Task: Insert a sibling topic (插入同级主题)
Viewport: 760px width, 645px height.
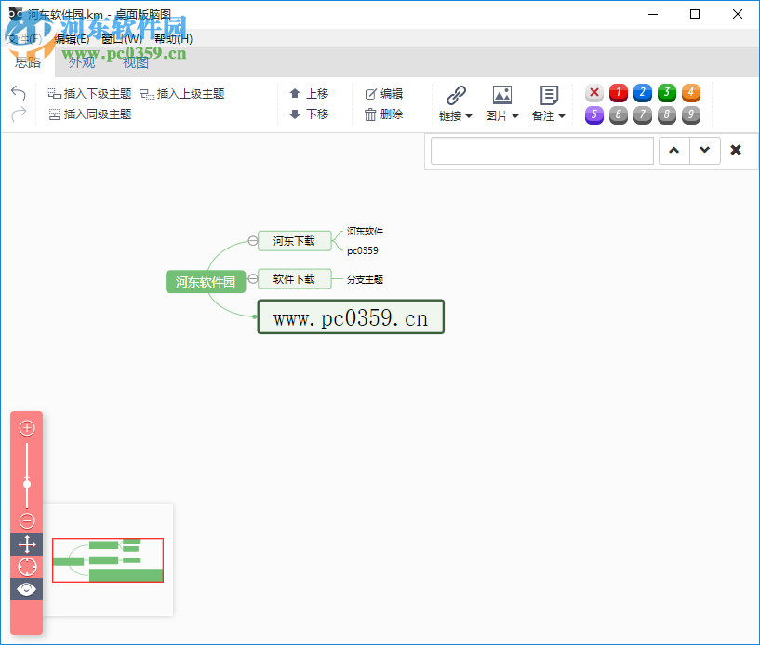Action: click(x=90, y=114)
